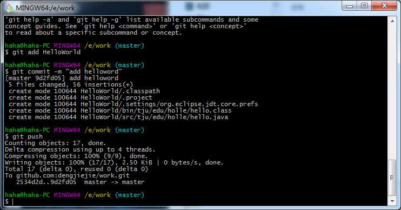
Task: Click the 'hello.class' create mode line
Action: point(120,110)
